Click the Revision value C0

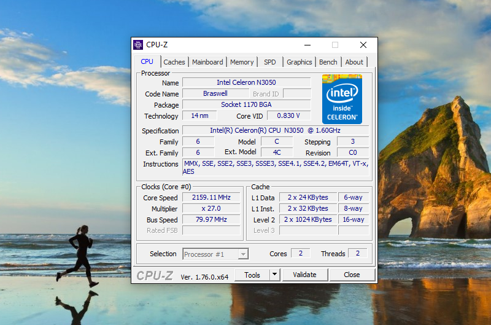pyautogui.click(x=353, y=152)
